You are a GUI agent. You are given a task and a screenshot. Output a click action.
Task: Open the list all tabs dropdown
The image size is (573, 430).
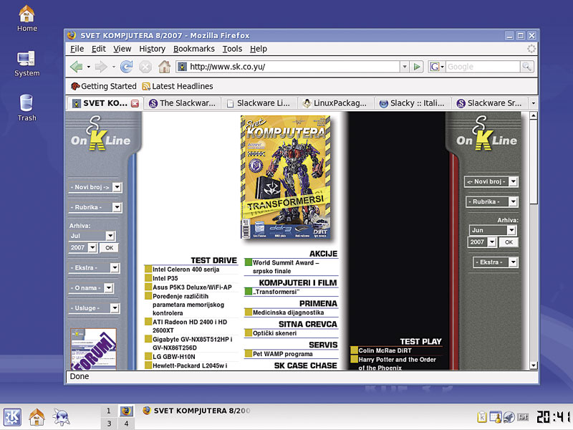tap(533, 103)
